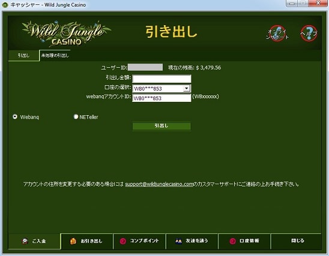The width and height of the screenshot is (329, 256).
Task: Open the support@wildjunglecasino.com email link
Action: point(159,184)
